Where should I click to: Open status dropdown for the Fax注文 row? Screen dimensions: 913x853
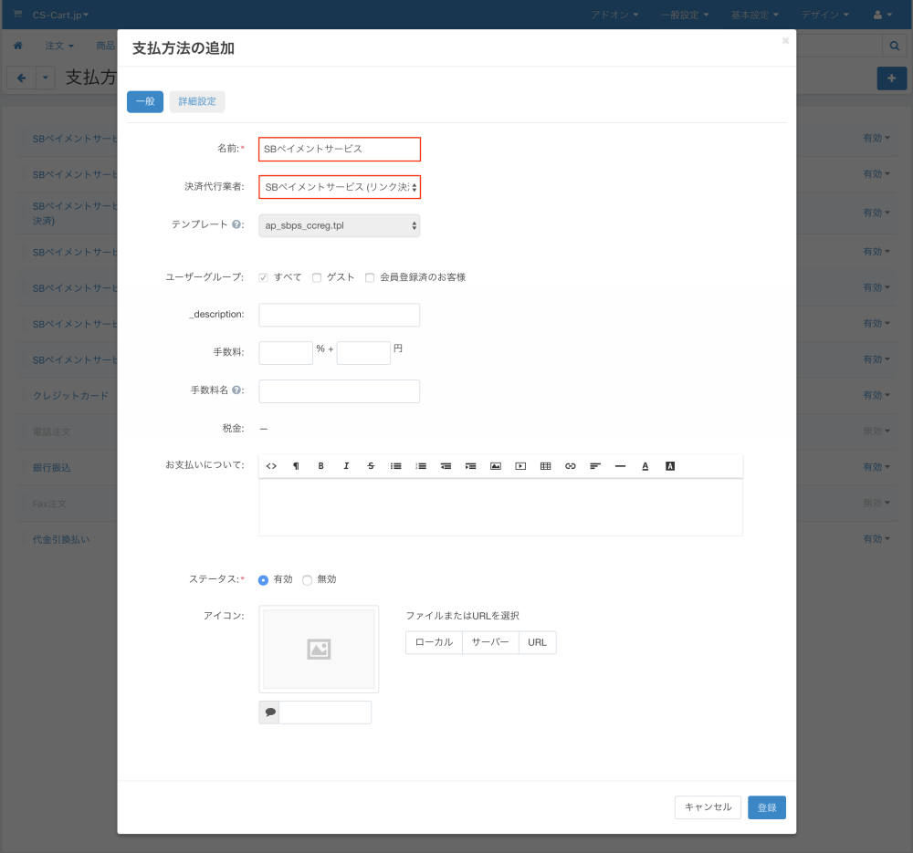pyautogui.click(x=876, y=503)
